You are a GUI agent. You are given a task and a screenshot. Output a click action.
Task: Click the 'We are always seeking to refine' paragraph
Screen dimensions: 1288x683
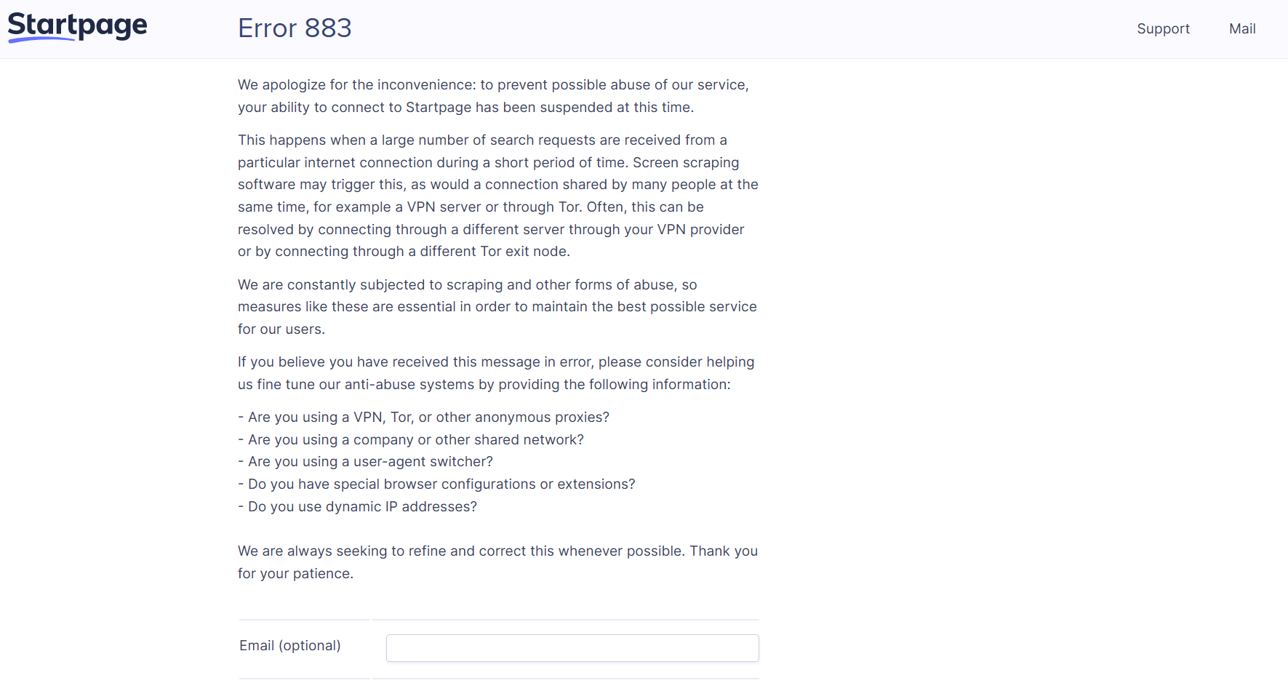(x=460, y=551)
